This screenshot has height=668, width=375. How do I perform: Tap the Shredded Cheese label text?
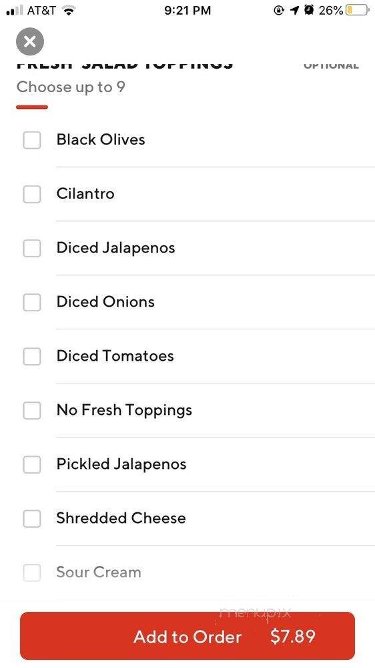tap(121, 518)
